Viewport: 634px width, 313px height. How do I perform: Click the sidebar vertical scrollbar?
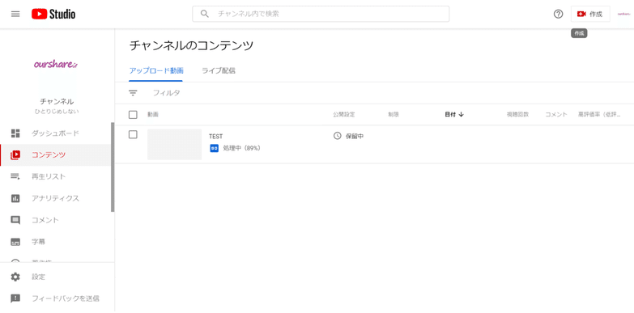pyautogui.click(x=113, y=167)
